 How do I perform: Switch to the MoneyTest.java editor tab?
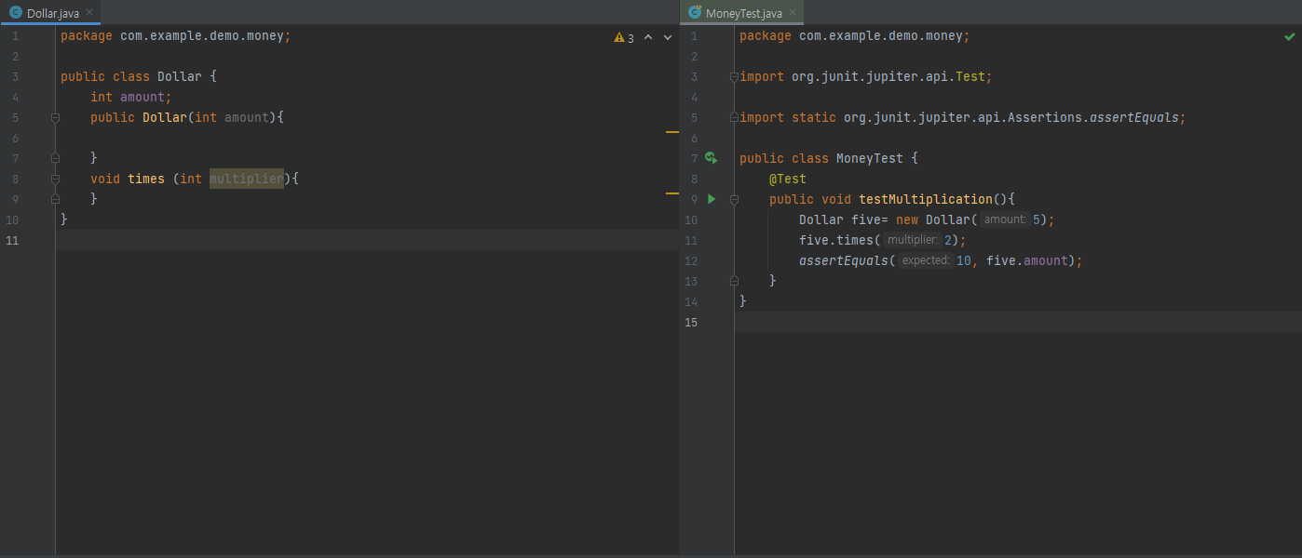(x=742, y=12)
